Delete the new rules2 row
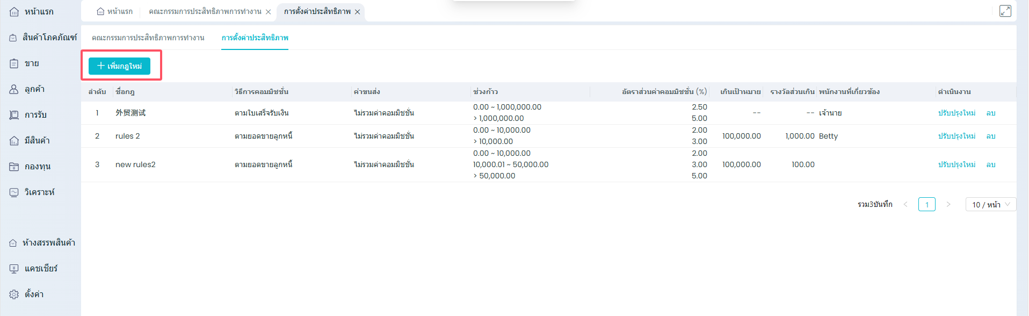 point(991,164)
